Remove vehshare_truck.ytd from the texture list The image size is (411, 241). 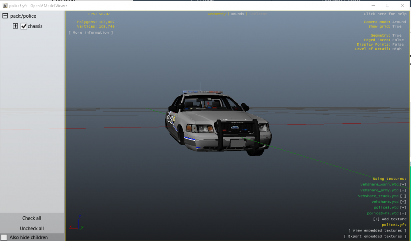pos(403,196)
